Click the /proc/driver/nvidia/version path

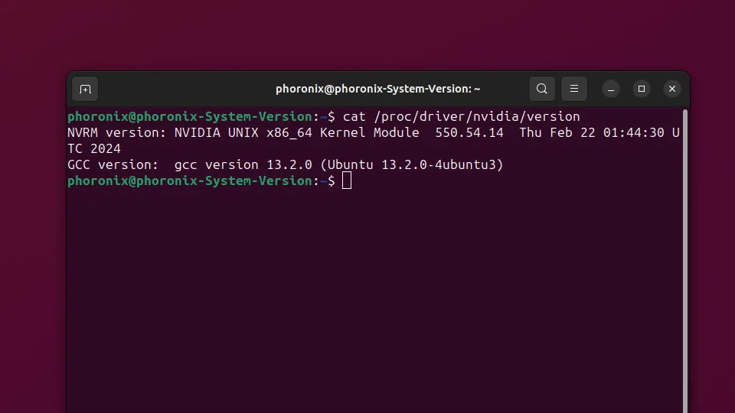click(476, 116)
